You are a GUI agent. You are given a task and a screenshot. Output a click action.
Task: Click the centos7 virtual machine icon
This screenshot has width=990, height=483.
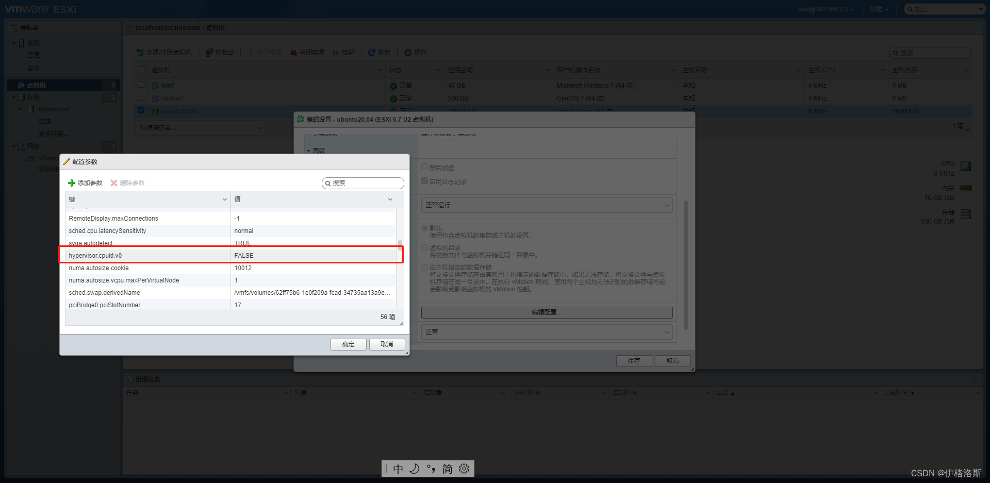click(x=156, y=98)
